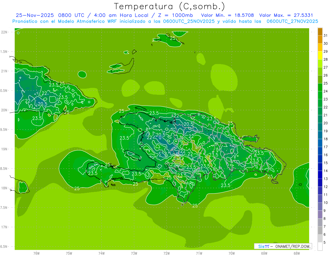Click the 68W longitude axis label
The height and width of the screenshot is (257, 333).
coord(297,253)
